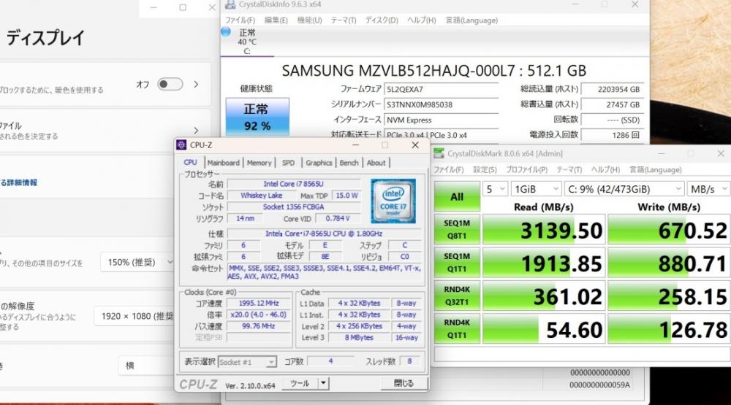Open CrystalDiskInfo ヘルプ(H) menu

click(422, 20)
